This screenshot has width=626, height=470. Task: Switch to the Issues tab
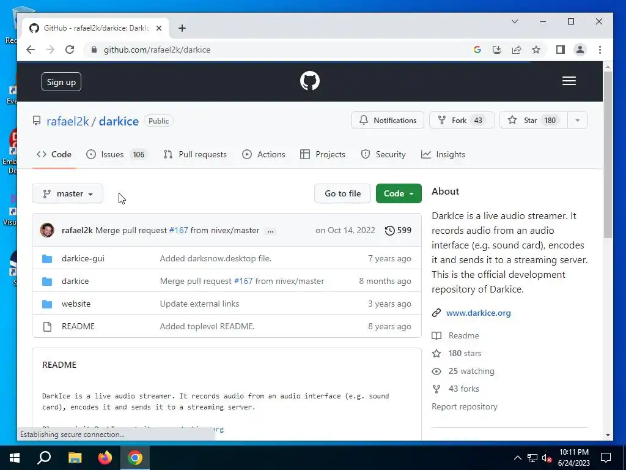coord(117,154)
